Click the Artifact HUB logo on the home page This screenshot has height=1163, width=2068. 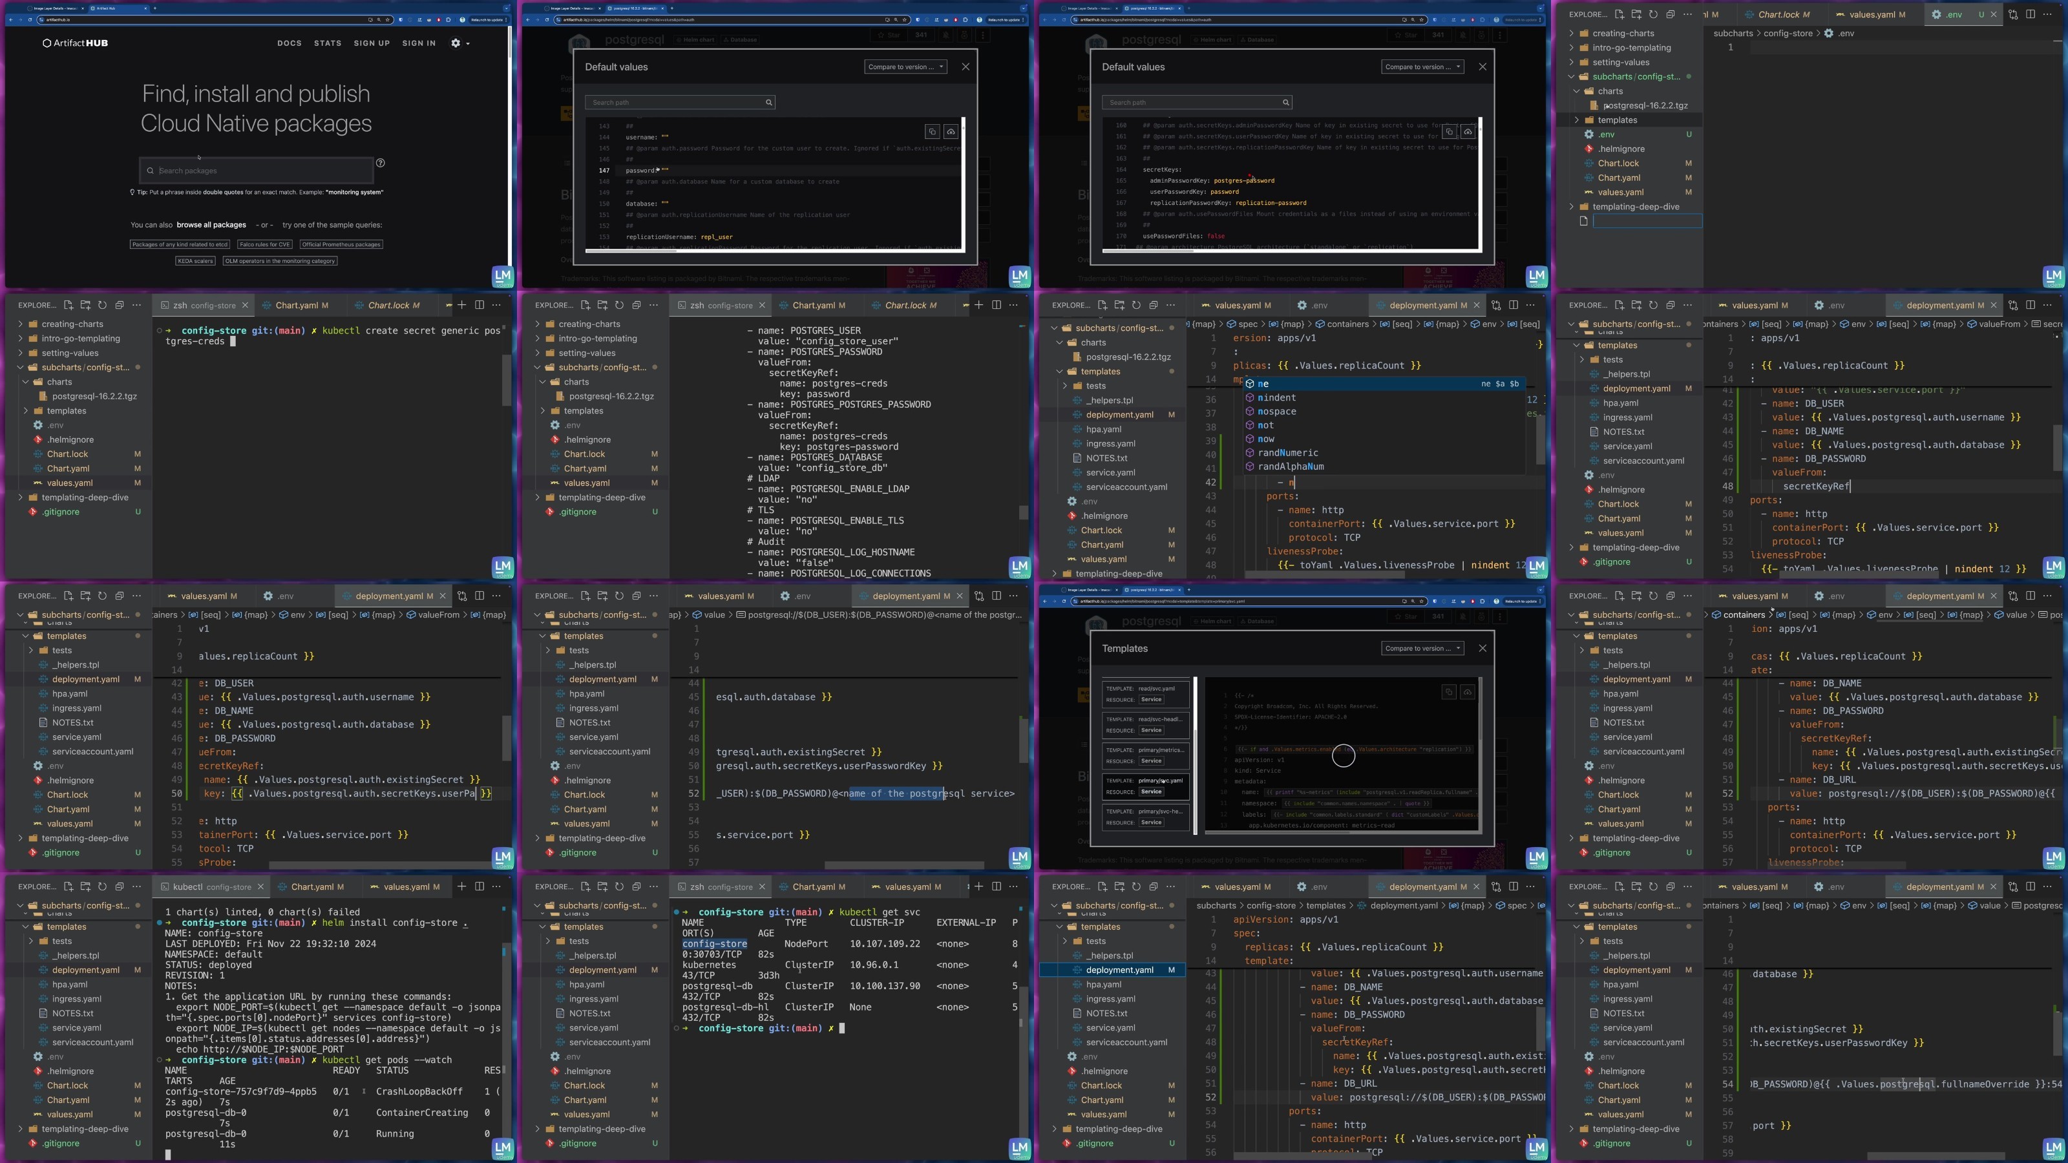tap(75, 43)
